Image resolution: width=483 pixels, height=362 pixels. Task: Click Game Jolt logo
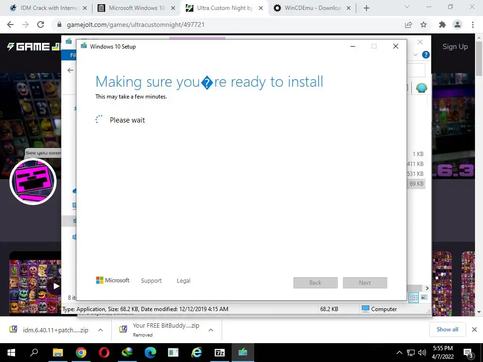(33, 47)
